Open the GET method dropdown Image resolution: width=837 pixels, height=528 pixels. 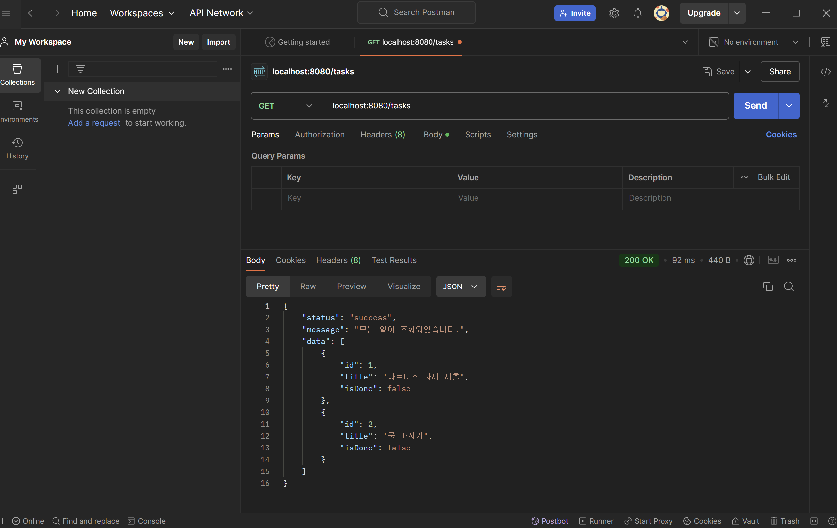[285, 106]
